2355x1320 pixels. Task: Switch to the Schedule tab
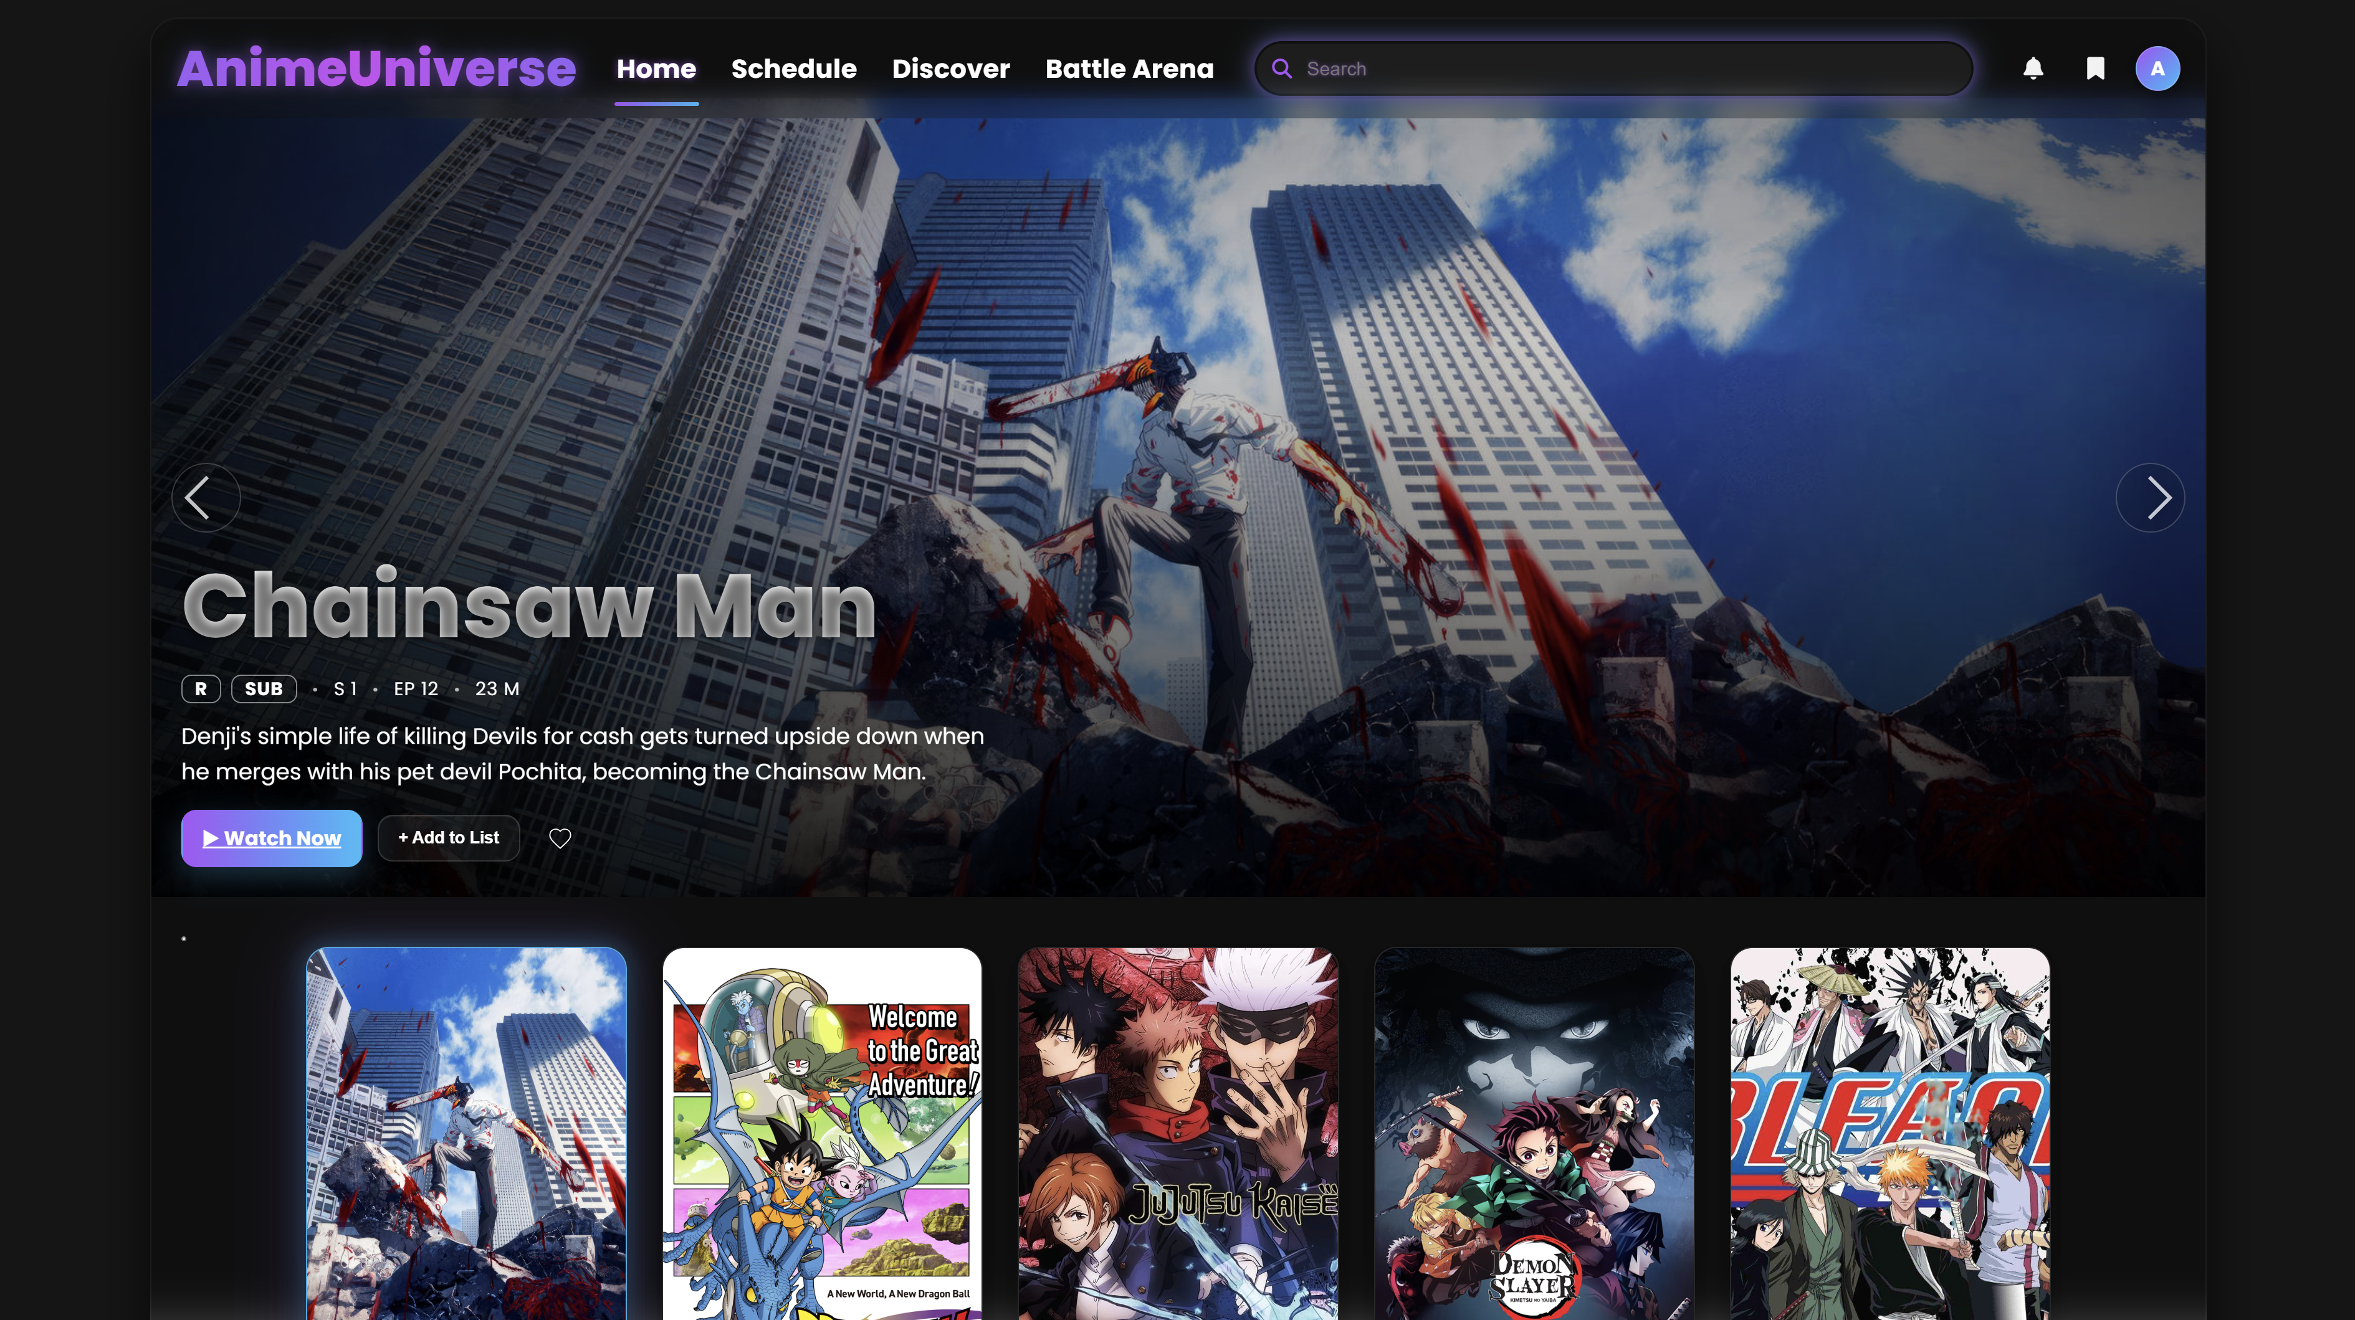click(x=793, y=69)
